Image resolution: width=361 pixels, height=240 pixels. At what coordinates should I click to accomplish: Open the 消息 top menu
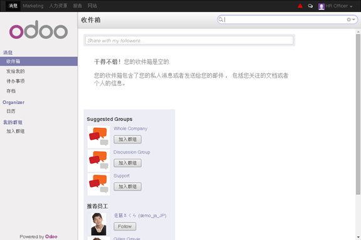coord(13,6)
